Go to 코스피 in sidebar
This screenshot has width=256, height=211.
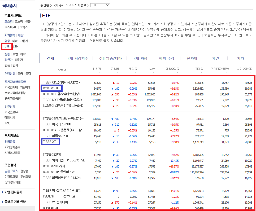(8, 21)
